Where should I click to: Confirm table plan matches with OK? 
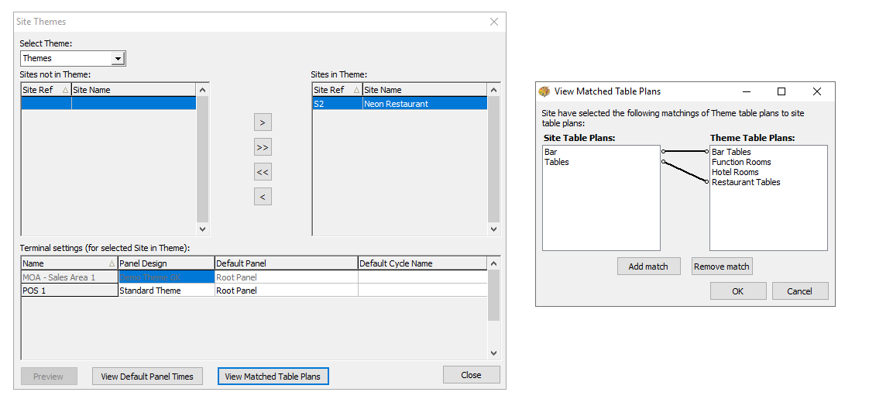(x=737, y=291)
